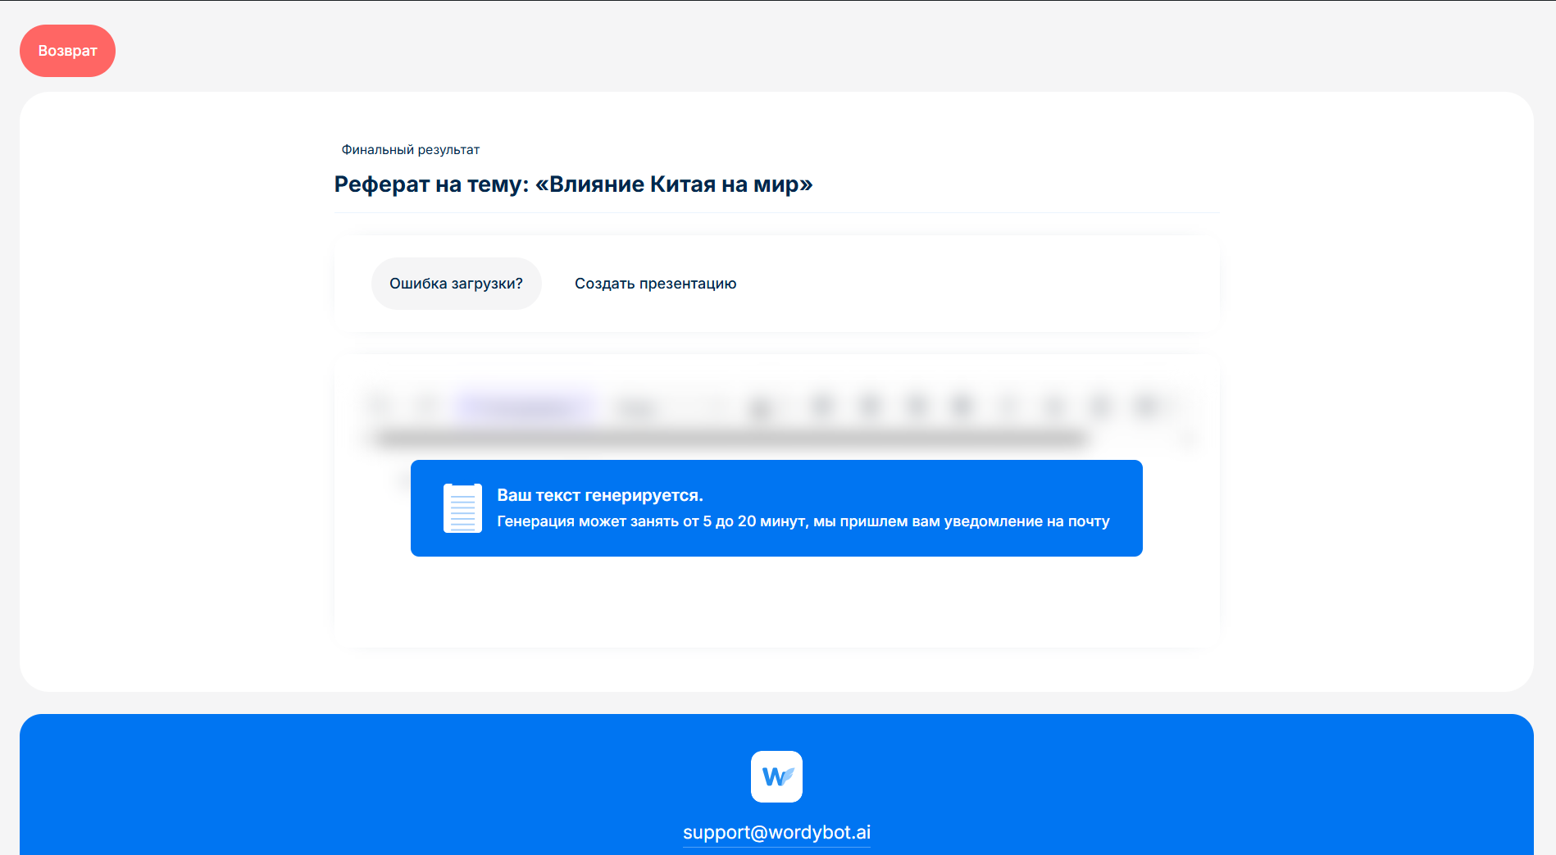Screen dimensions: 1556x855
Task: Click the second blurred toolbar icon from left
Action: click(x=426, y=405)
